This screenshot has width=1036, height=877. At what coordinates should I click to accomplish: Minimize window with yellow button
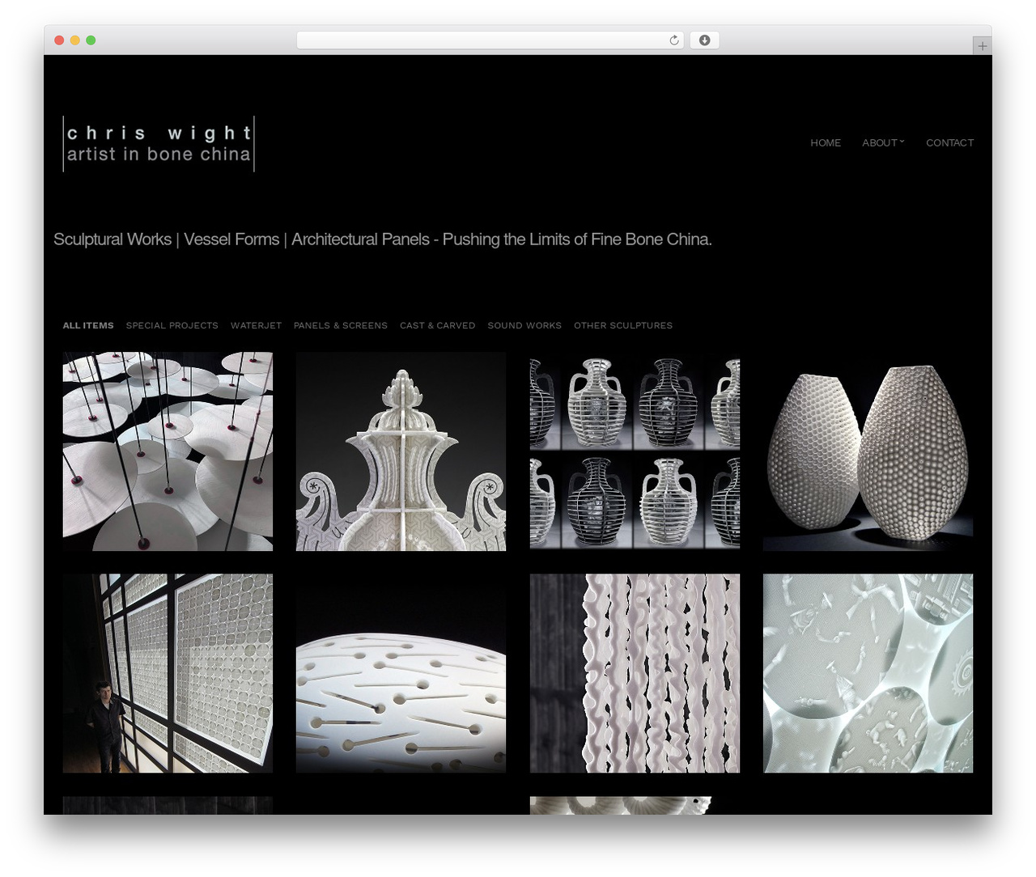click(74, 40)
